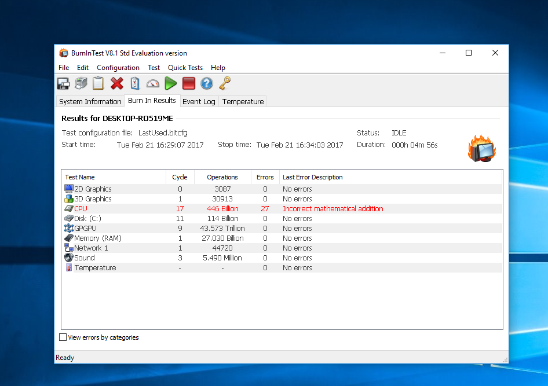Enable View errors by categories checkbox
This screenshot has height=386, width=548.
tap(63, 337)
